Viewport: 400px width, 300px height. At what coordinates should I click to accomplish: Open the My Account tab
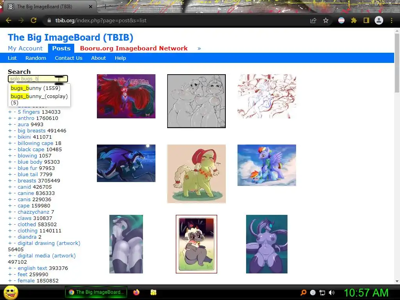[x=25, y=48]
